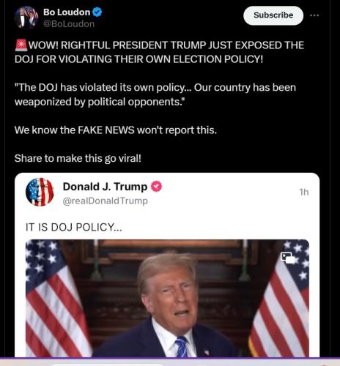Viewport: 340px width, 366px height.
Task: Click the pink verified badge beside Donald J. Trump
Action: (x=156, y=187)
